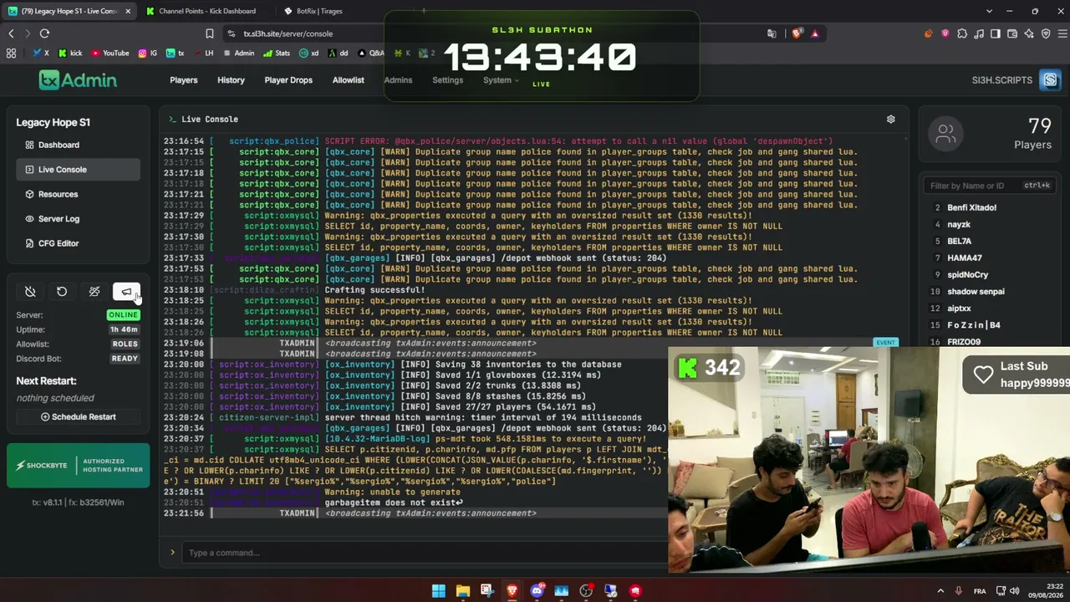
Task: Open the Players page in the top navigation
Action: pyautogui.click(x=184, y=80)
